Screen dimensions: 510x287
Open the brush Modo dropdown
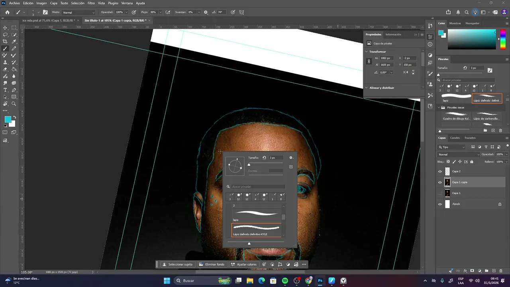coord(79,12)
